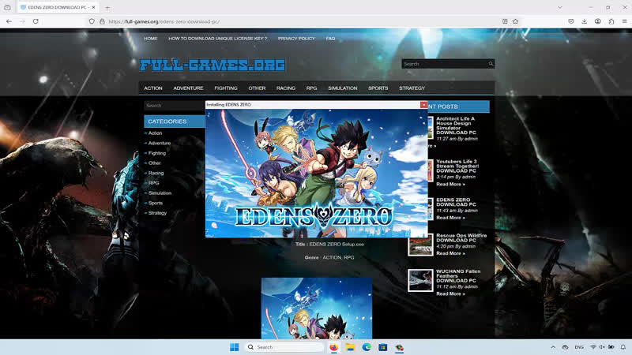Open the Sports category link
632x355 pixels.
tap(155, 204)
